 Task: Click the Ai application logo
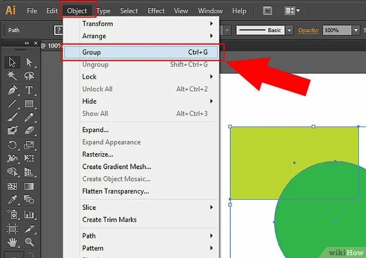[11, 11]
